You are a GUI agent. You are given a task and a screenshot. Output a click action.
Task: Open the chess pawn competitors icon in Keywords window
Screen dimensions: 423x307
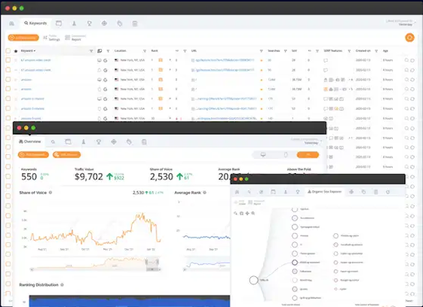[x=74, y=23]
